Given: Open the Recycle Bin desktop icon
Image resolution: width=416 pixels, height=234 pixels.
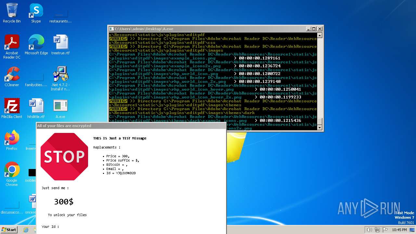Looking at the screenshot, I should (12, 13).
